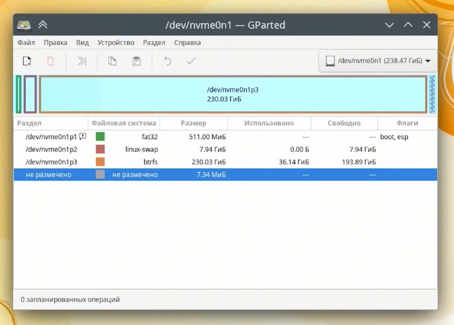Click the 7.94 ГиБ size cell of swap
Screen dimensions: 454x325
tap(212, 149)
